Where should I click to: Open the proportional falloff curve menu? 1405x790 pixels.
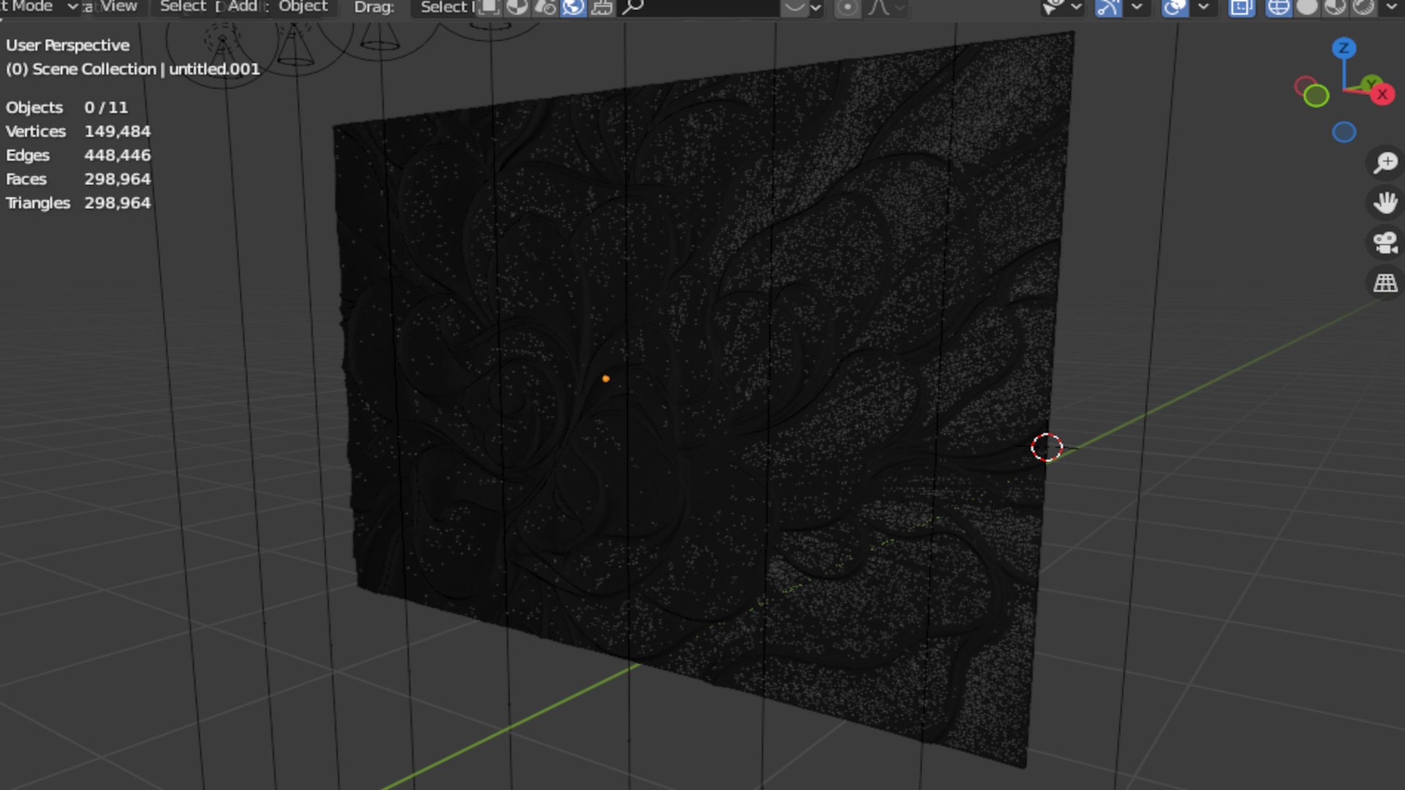885,7
